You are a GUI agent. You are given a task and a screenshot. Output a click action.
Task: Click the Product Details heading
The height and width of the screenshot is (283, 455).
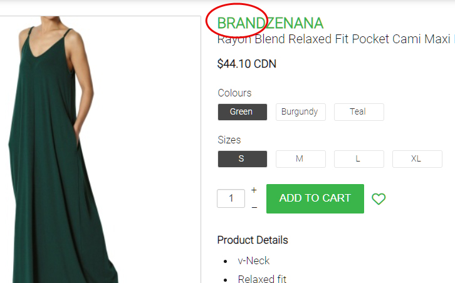pos(253,240)
